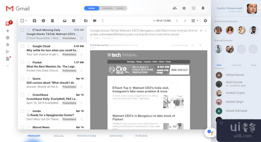Check the nonda email checkbox
The width and height of the screenshot is (261, 142).
coord(23,111)
